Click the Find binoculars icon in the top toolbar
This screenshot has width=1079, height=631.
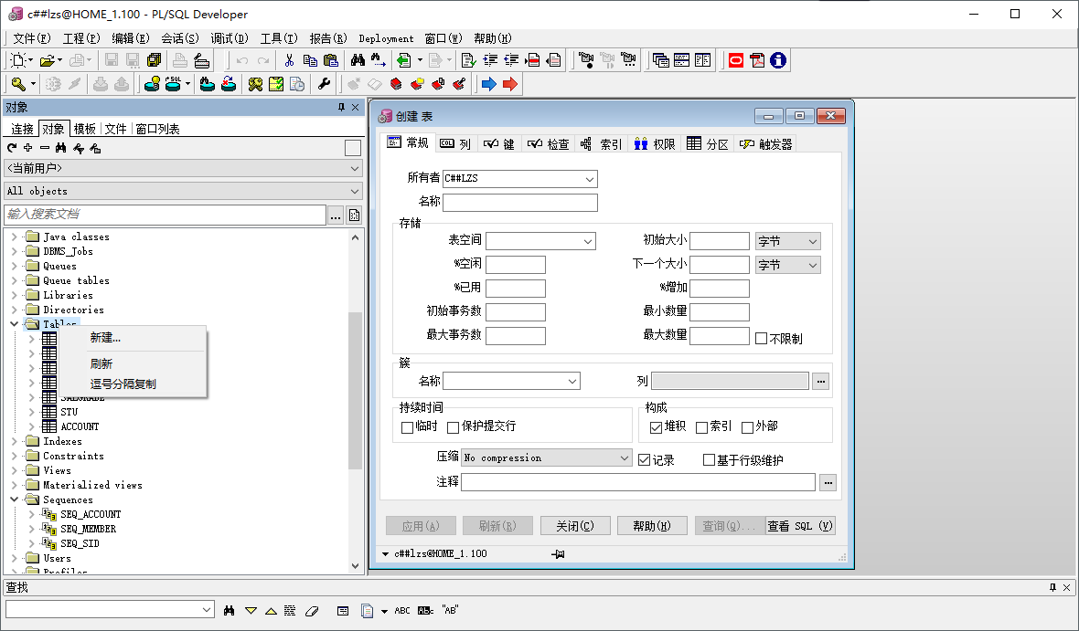pyautogui.click(x=358, y=60)
